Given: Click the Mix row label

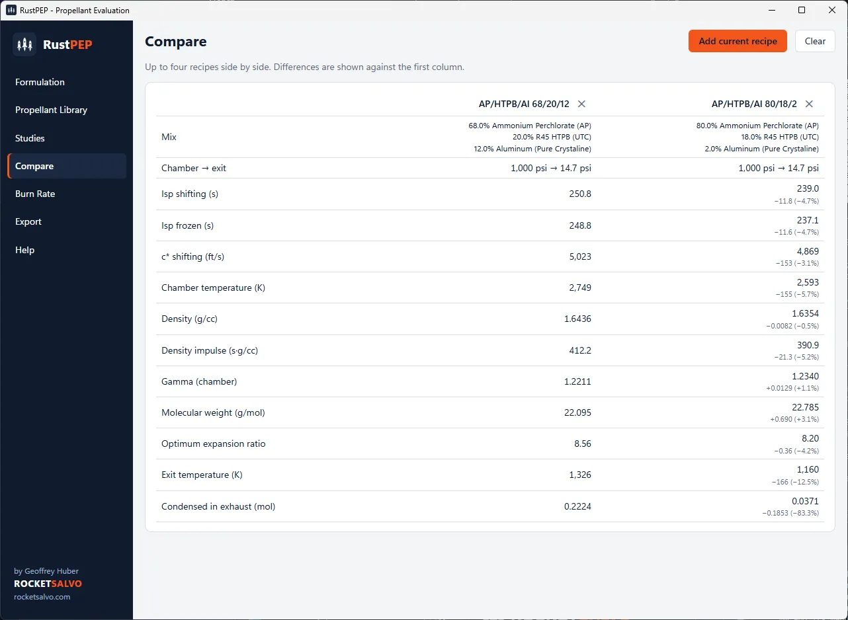Looking at the screenshot, I should pyautogui.click(x=169, y=137).
